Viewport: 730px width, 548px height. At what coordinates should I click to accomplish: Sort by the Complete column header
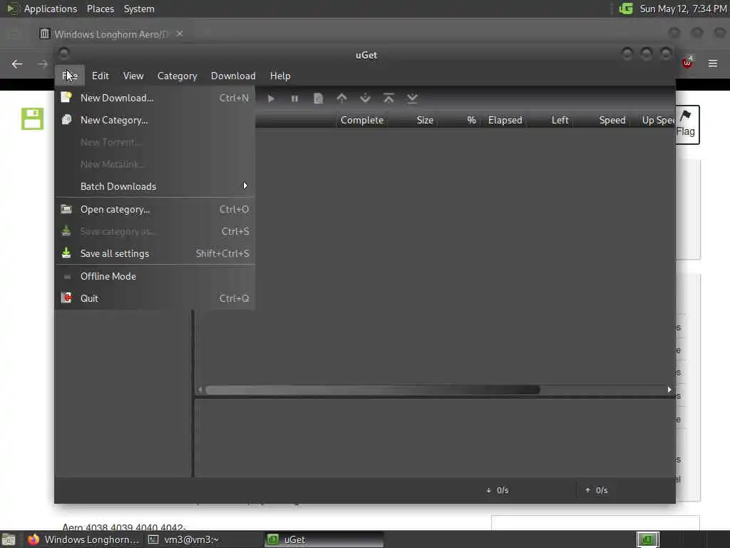361,120
